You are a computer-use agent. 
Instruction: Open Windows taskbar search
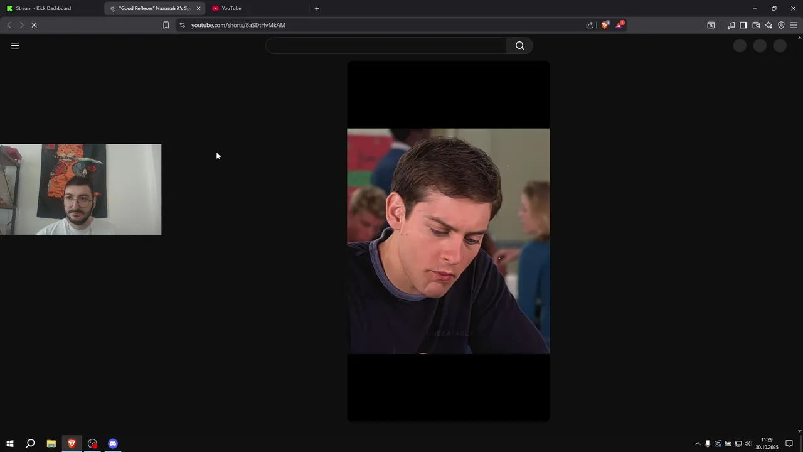(x=30, y=443)
